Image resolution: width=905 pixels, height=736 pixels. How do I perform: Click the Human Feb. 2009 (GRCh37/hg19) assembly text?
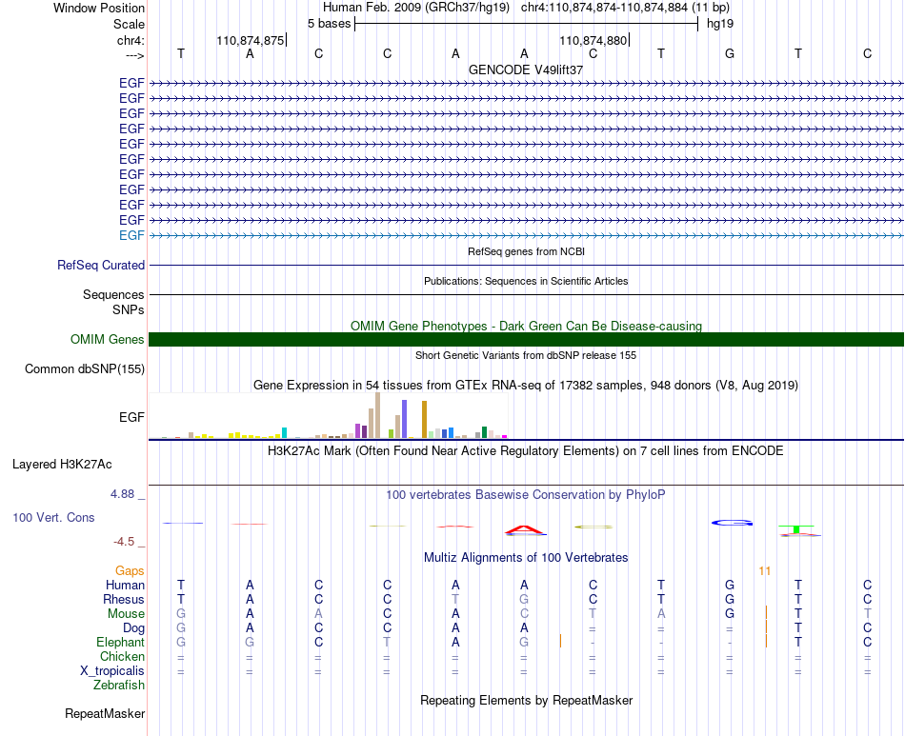(x=416, y=8)
